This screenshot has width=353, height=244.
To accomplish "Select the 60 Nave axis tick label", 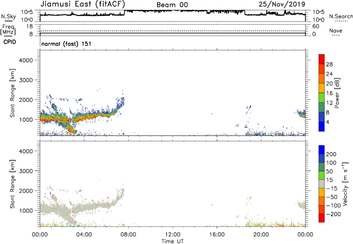I will coord(315,26).
